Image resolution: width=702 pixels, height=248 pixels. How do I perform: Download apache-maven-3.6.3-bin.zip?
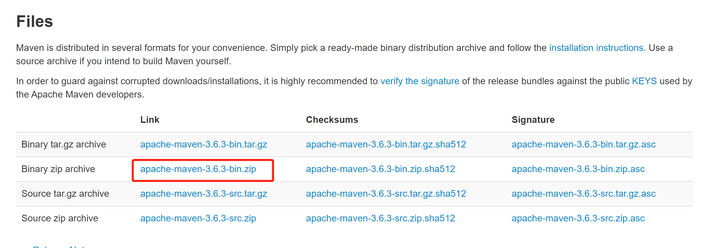click(198, 169)
